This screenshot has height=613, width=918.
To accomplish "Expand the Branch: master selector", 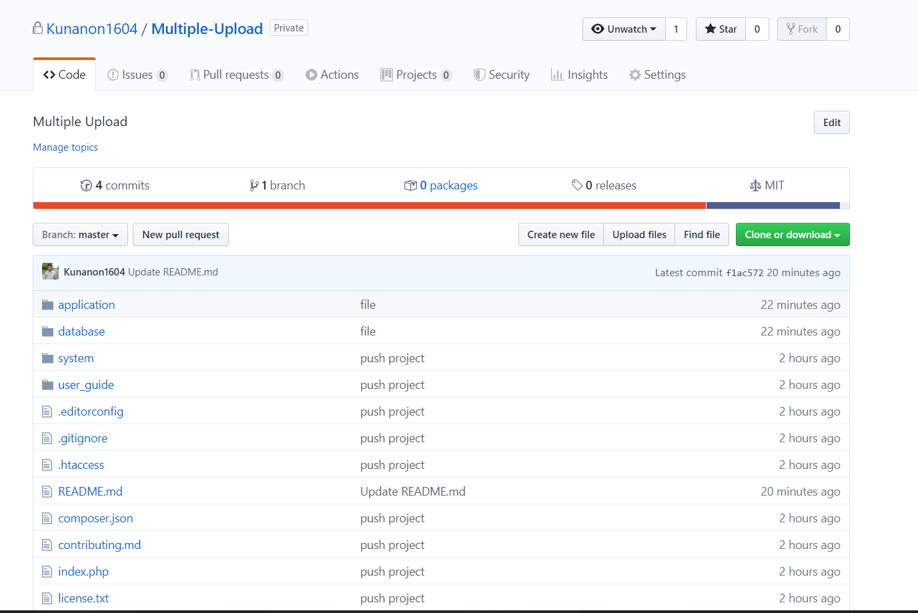I will click(80, 234).
